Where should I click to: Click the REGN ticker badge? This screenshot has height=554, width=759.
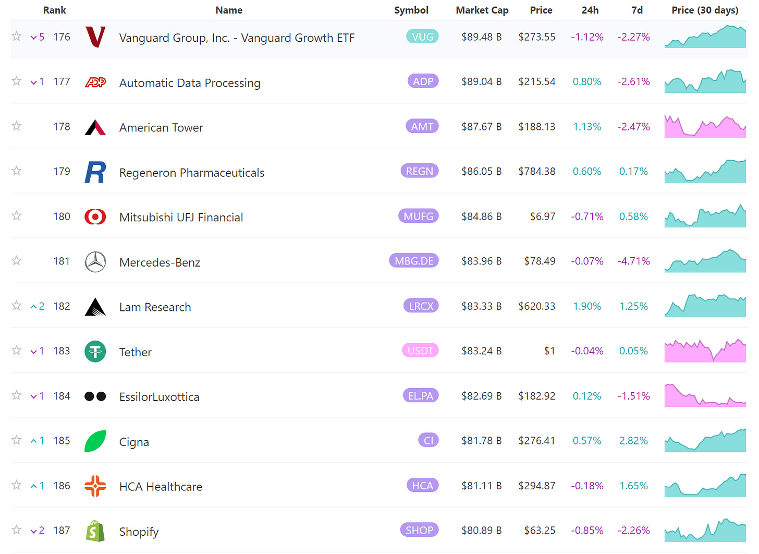[x=420, y=171]
